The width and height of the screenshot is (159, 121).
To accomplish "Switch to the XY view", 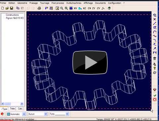I will [x=75, y=8].
